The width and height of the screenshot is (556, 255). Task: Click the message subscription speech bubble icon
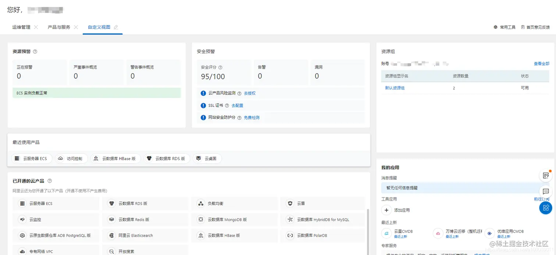[x=545, y=191]
